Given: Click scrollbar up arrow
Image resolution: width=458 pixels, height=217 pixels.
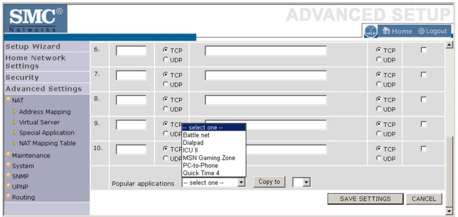Looking at the screenshot, I should [x=450, y=45].
